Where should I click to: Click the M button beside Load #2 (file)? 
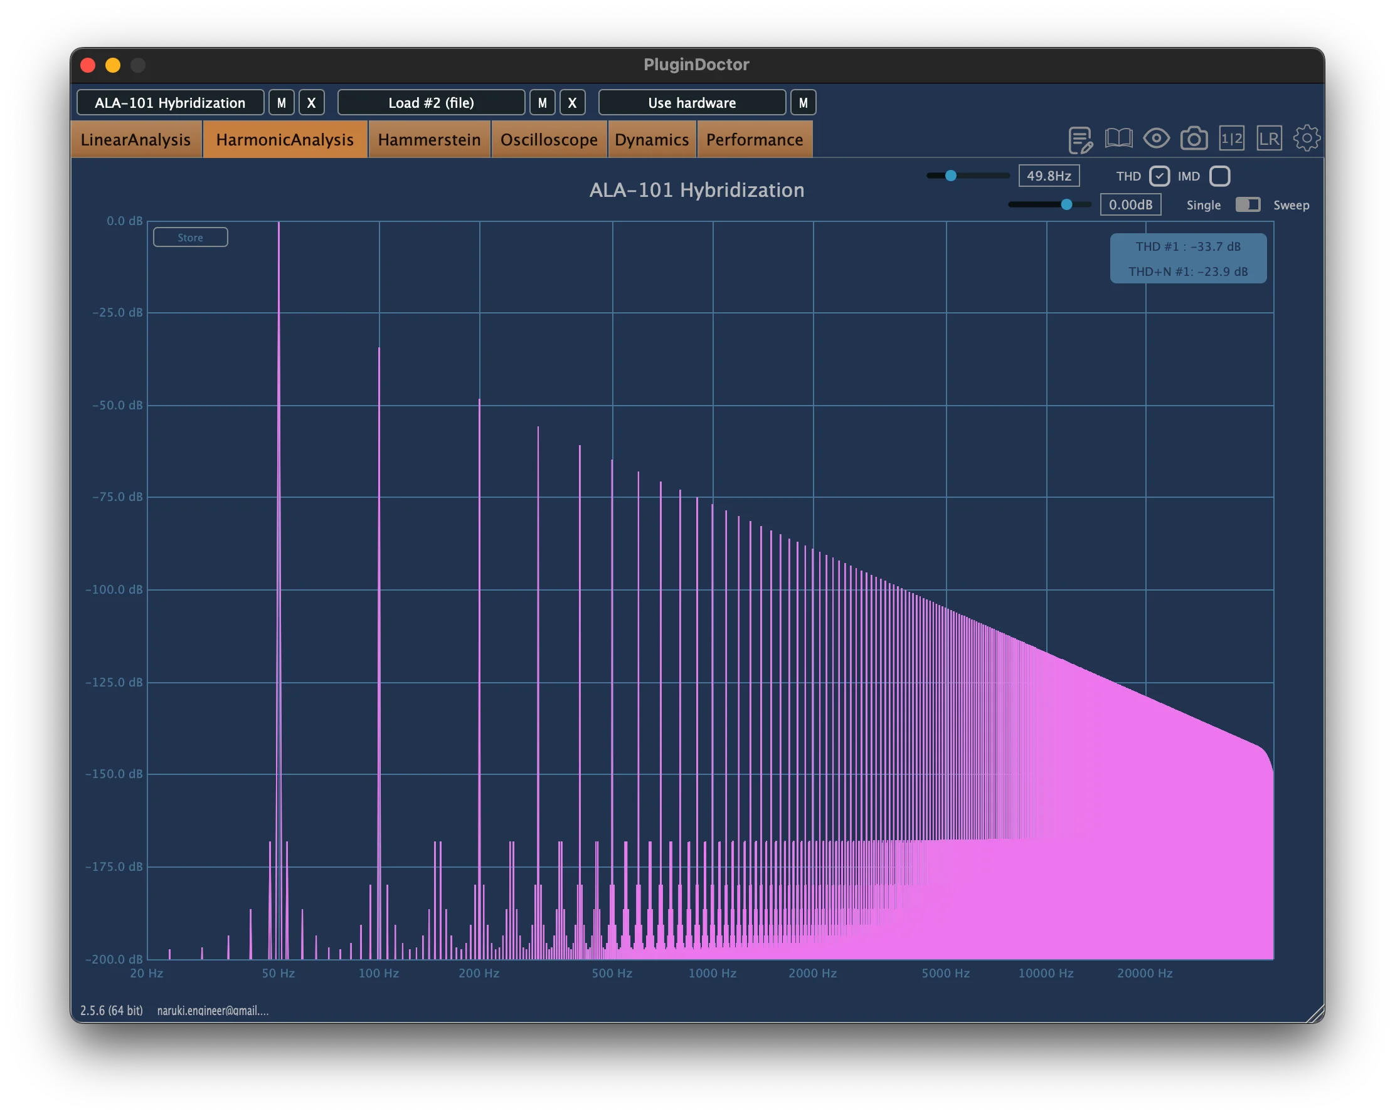pyautogui.click(x=542, y=103)
